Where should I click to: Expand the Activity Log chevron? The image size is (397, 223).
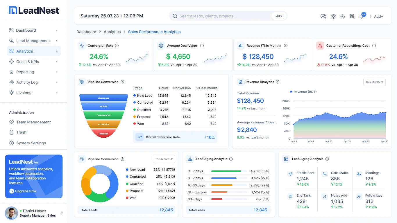tap(56, 82)
